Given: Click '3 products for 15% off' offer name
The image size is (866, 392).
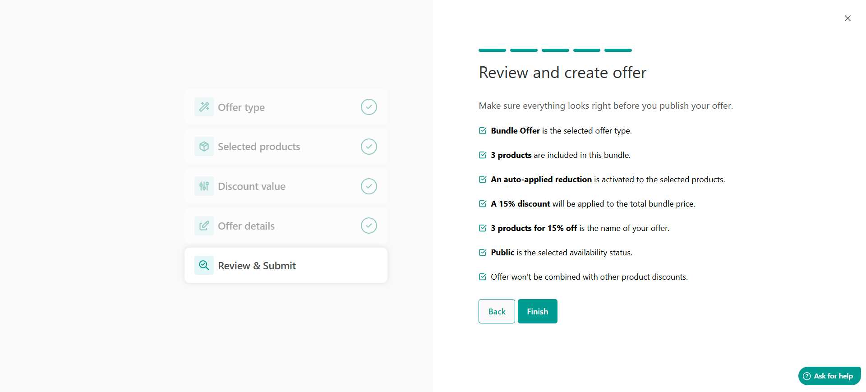Looking at the screenshot, I should pos(534,228).
